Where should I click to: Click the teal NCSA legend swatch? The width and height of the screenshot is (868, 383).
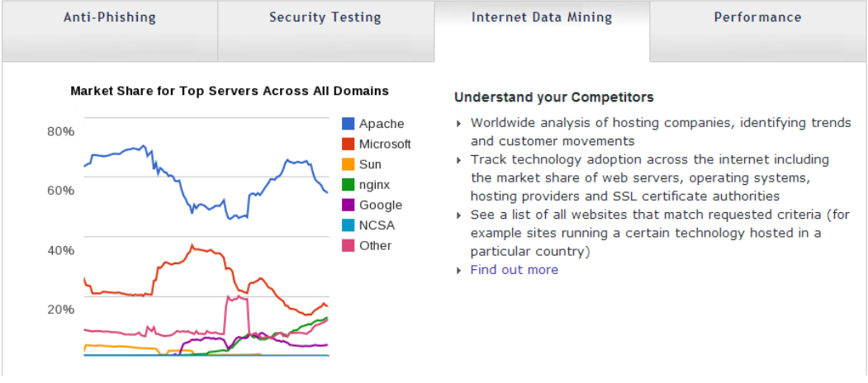(x=349, y=225)
